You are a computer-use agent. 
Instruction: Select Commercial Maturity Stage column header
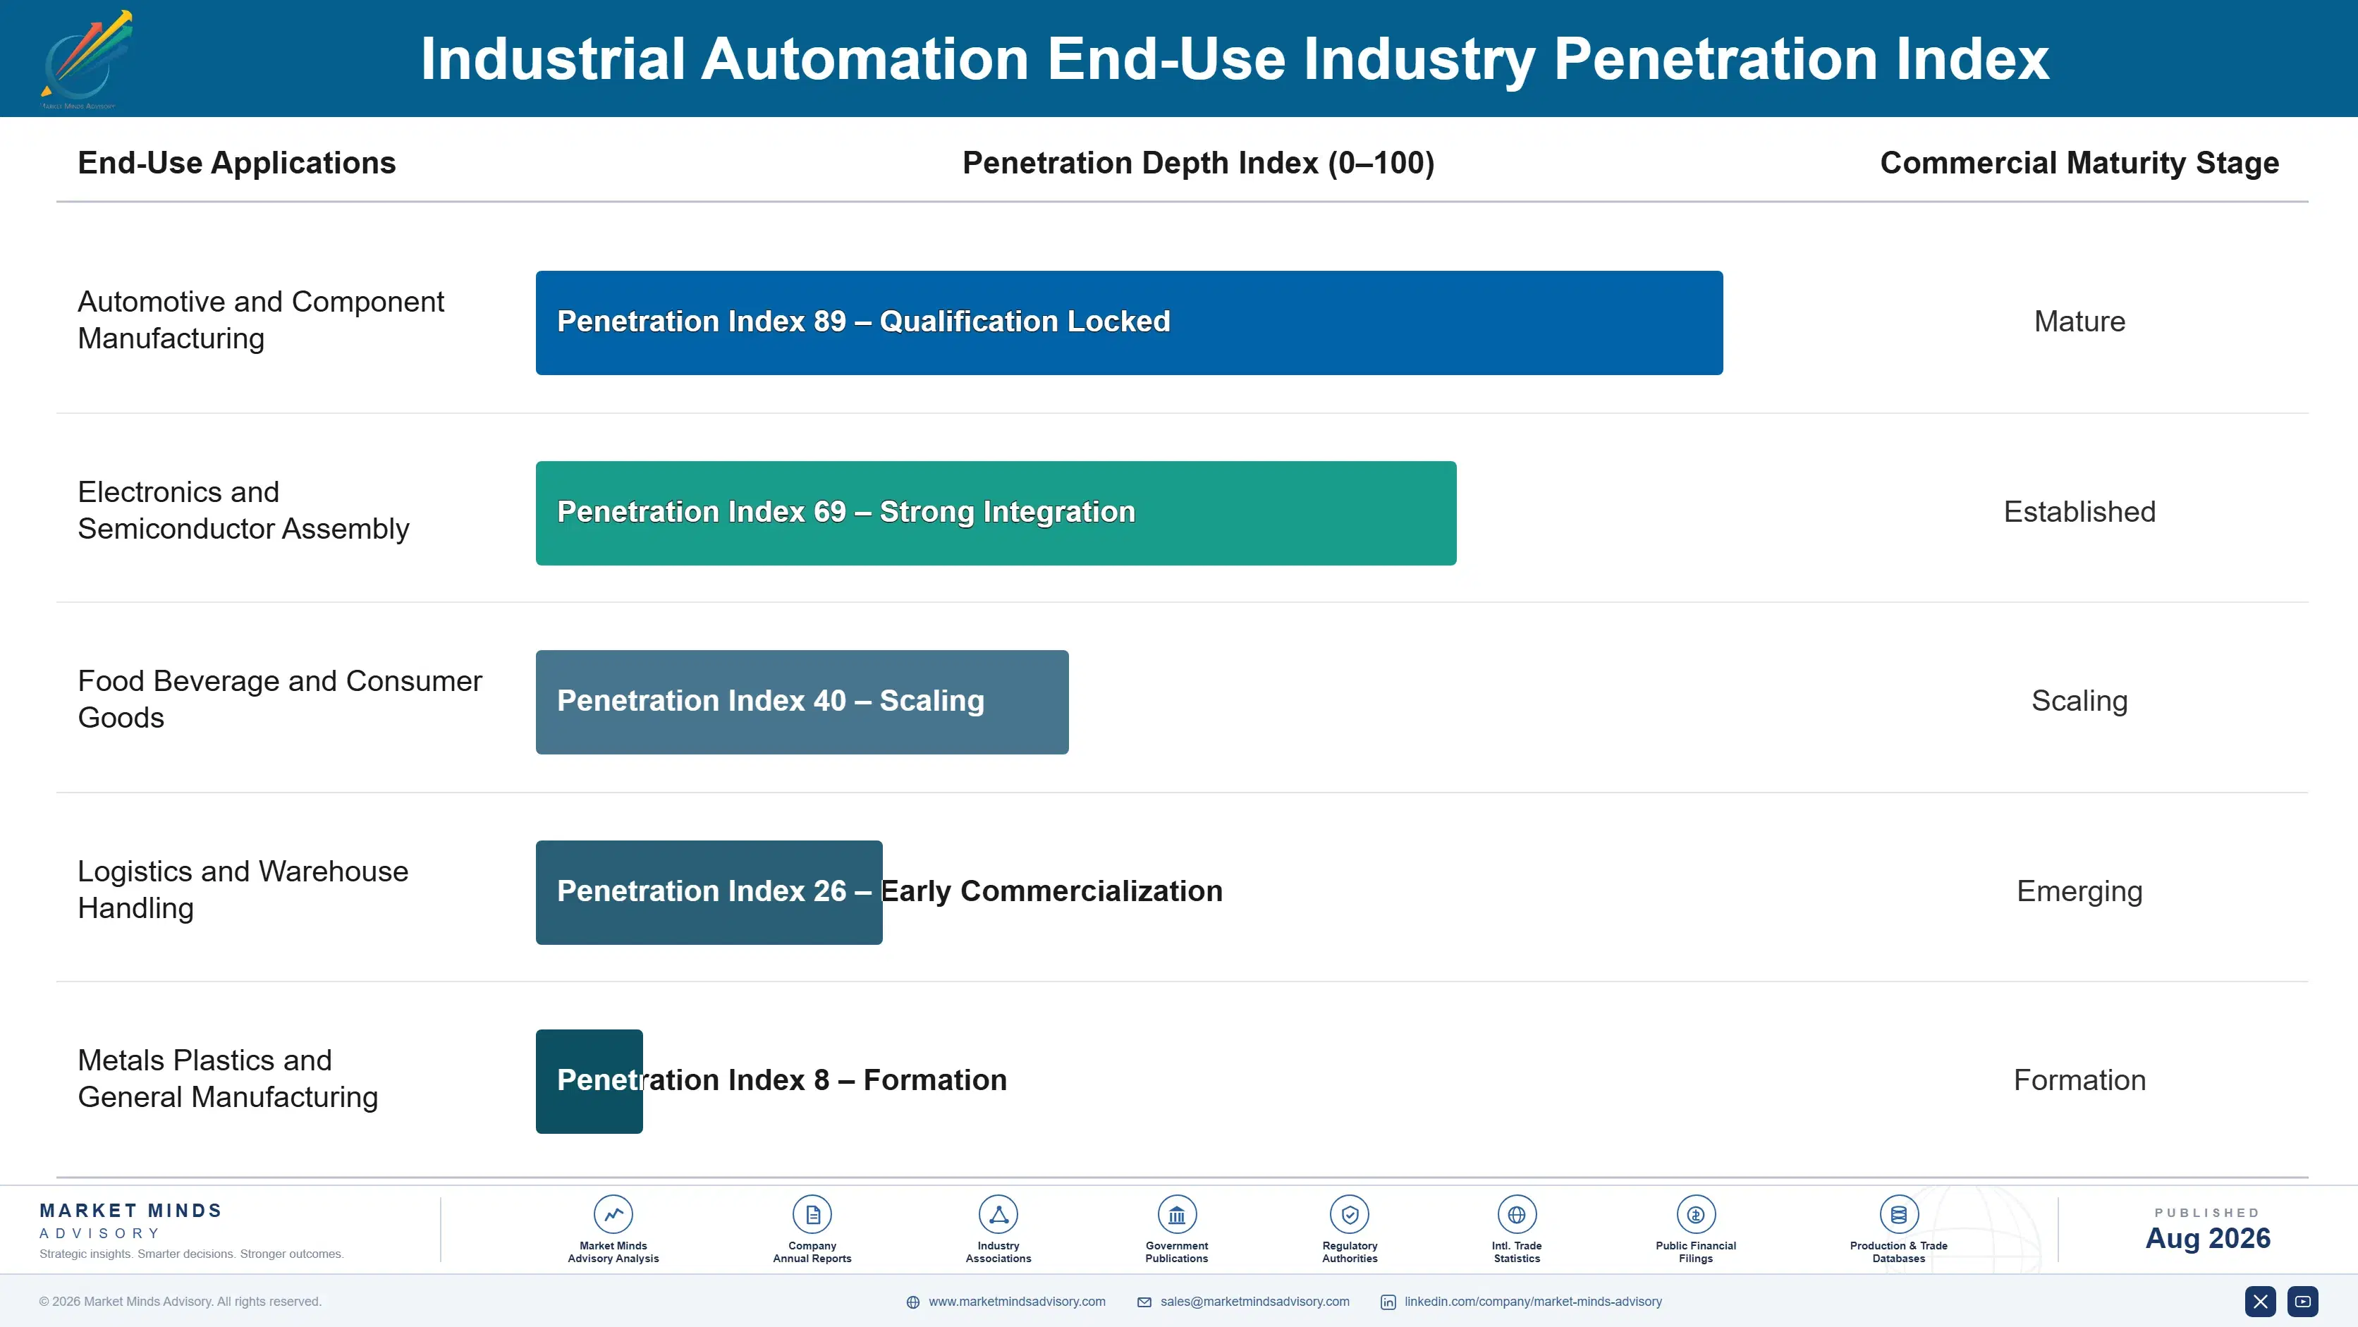click(x=2079, y=163)
